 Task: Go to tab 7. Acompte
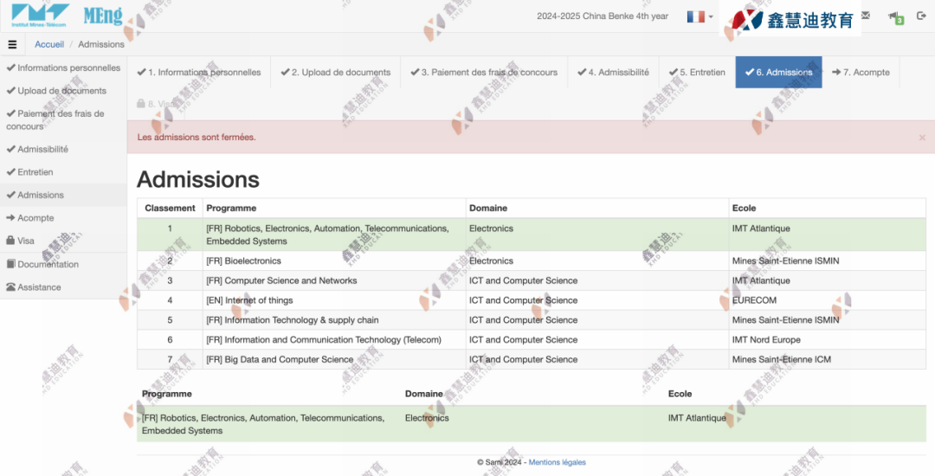point(861,72)
